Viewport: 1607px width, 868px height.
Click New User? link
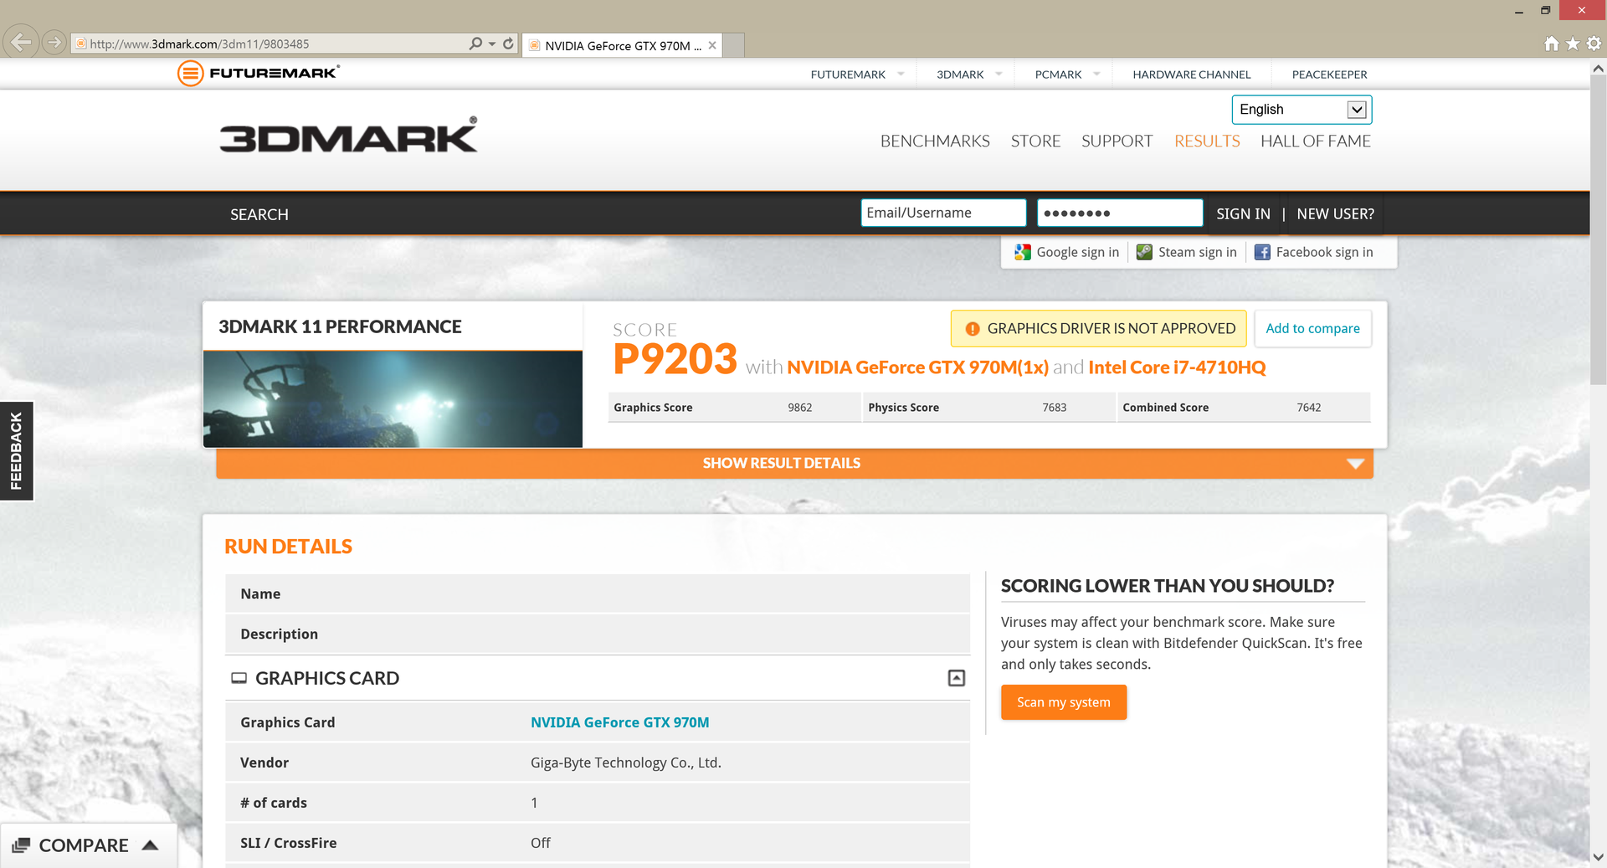tap(1335, 214)
